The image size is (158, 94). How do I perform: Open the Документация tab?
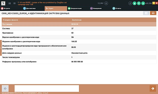click(78, 8)
